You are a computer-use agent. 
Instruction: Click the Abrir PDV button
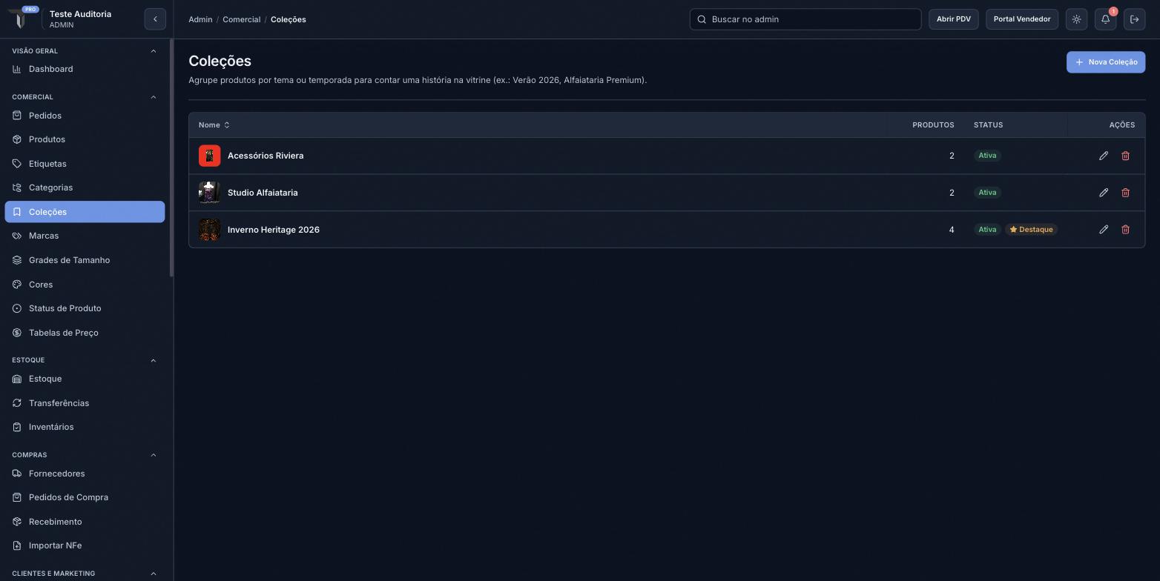pyautogui.click(x=953, y=19)
